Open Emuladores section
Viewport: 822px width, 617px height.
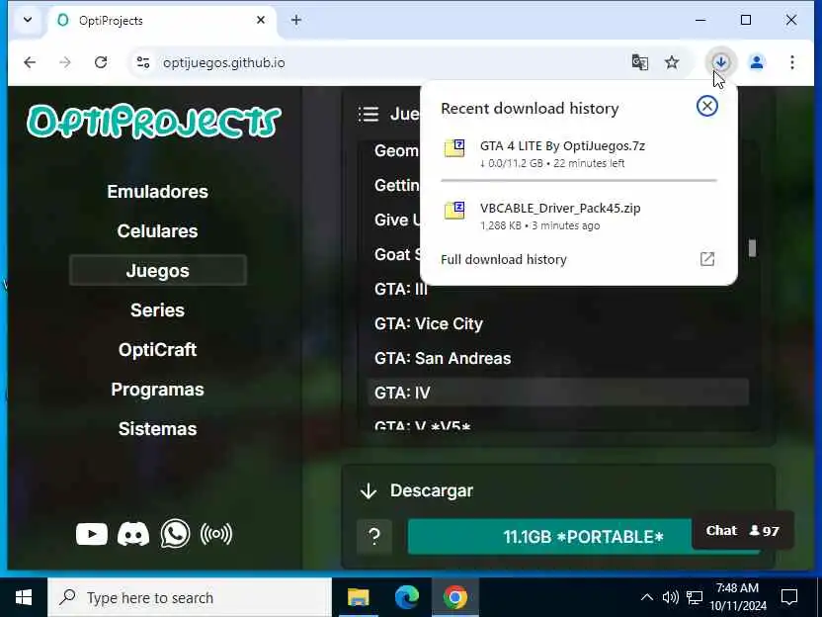pyautogui.click(x=157, y=192)
